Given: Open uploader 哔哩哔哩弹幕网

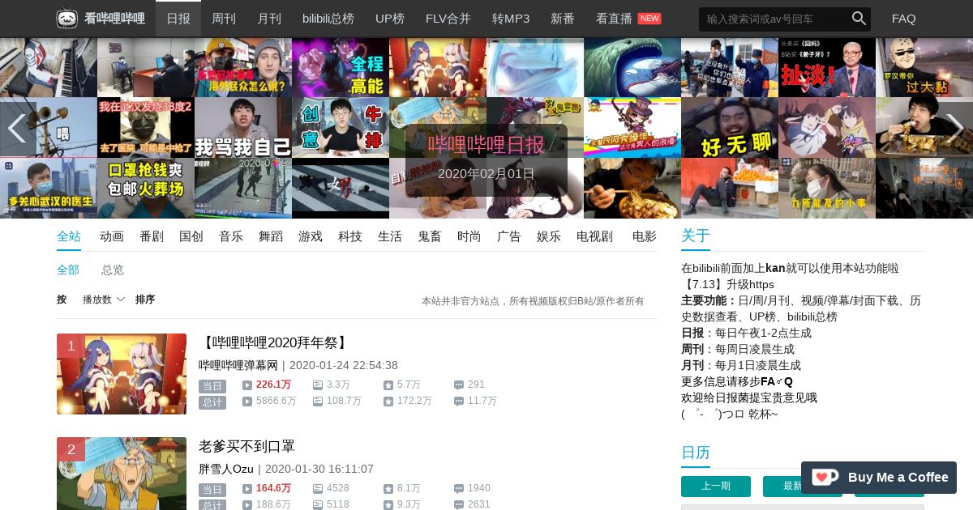Looking at the screenshot, I should point(238,365).
